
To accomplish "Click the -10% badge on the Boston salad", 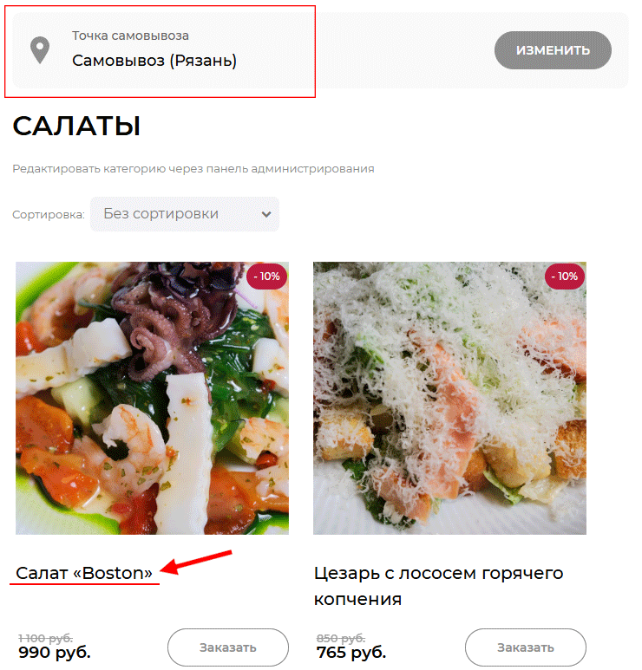I will [266, 276].
